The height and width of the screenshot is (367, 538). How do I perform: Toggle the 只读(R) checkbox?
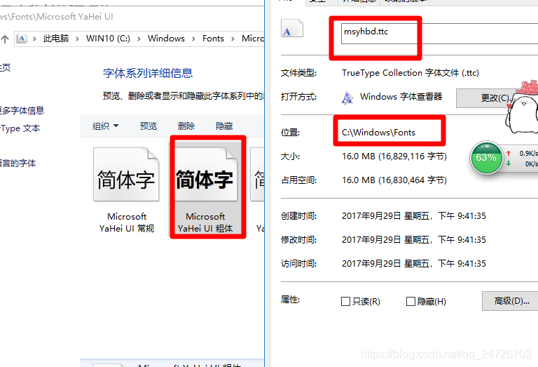pyautogui.click(x=345, y=301)
